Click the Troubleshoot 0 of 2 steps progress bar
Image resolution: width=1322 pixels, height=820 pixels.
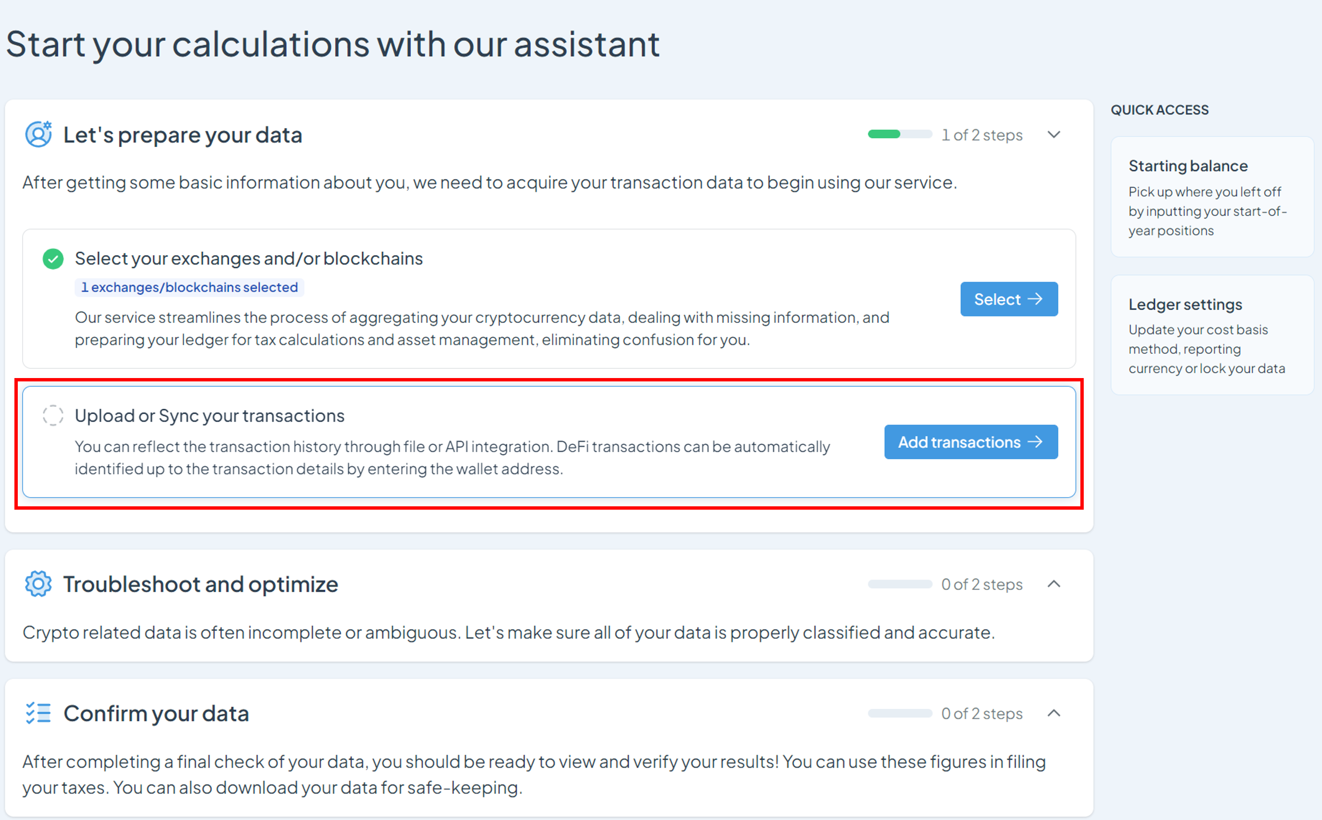coord(900,584)
